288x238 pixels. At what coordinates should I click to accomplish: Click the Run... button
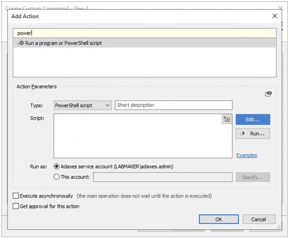point(253,134)
